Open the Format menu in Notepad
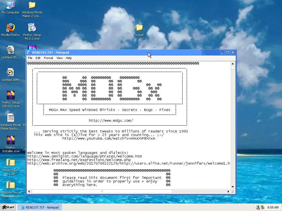Image resolution: width=282 pixels, height=211 pixels. pyautogui.click(x=48, y=58)
